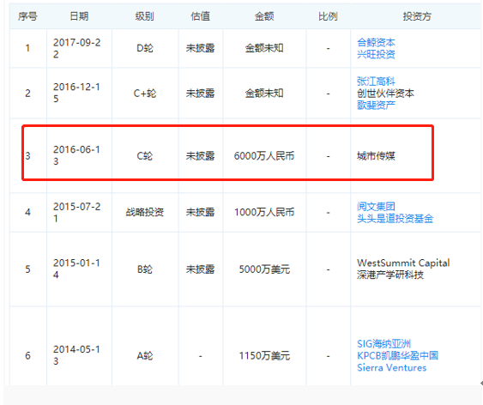Click the 1000万人民币 amount cell

[264, 212]
